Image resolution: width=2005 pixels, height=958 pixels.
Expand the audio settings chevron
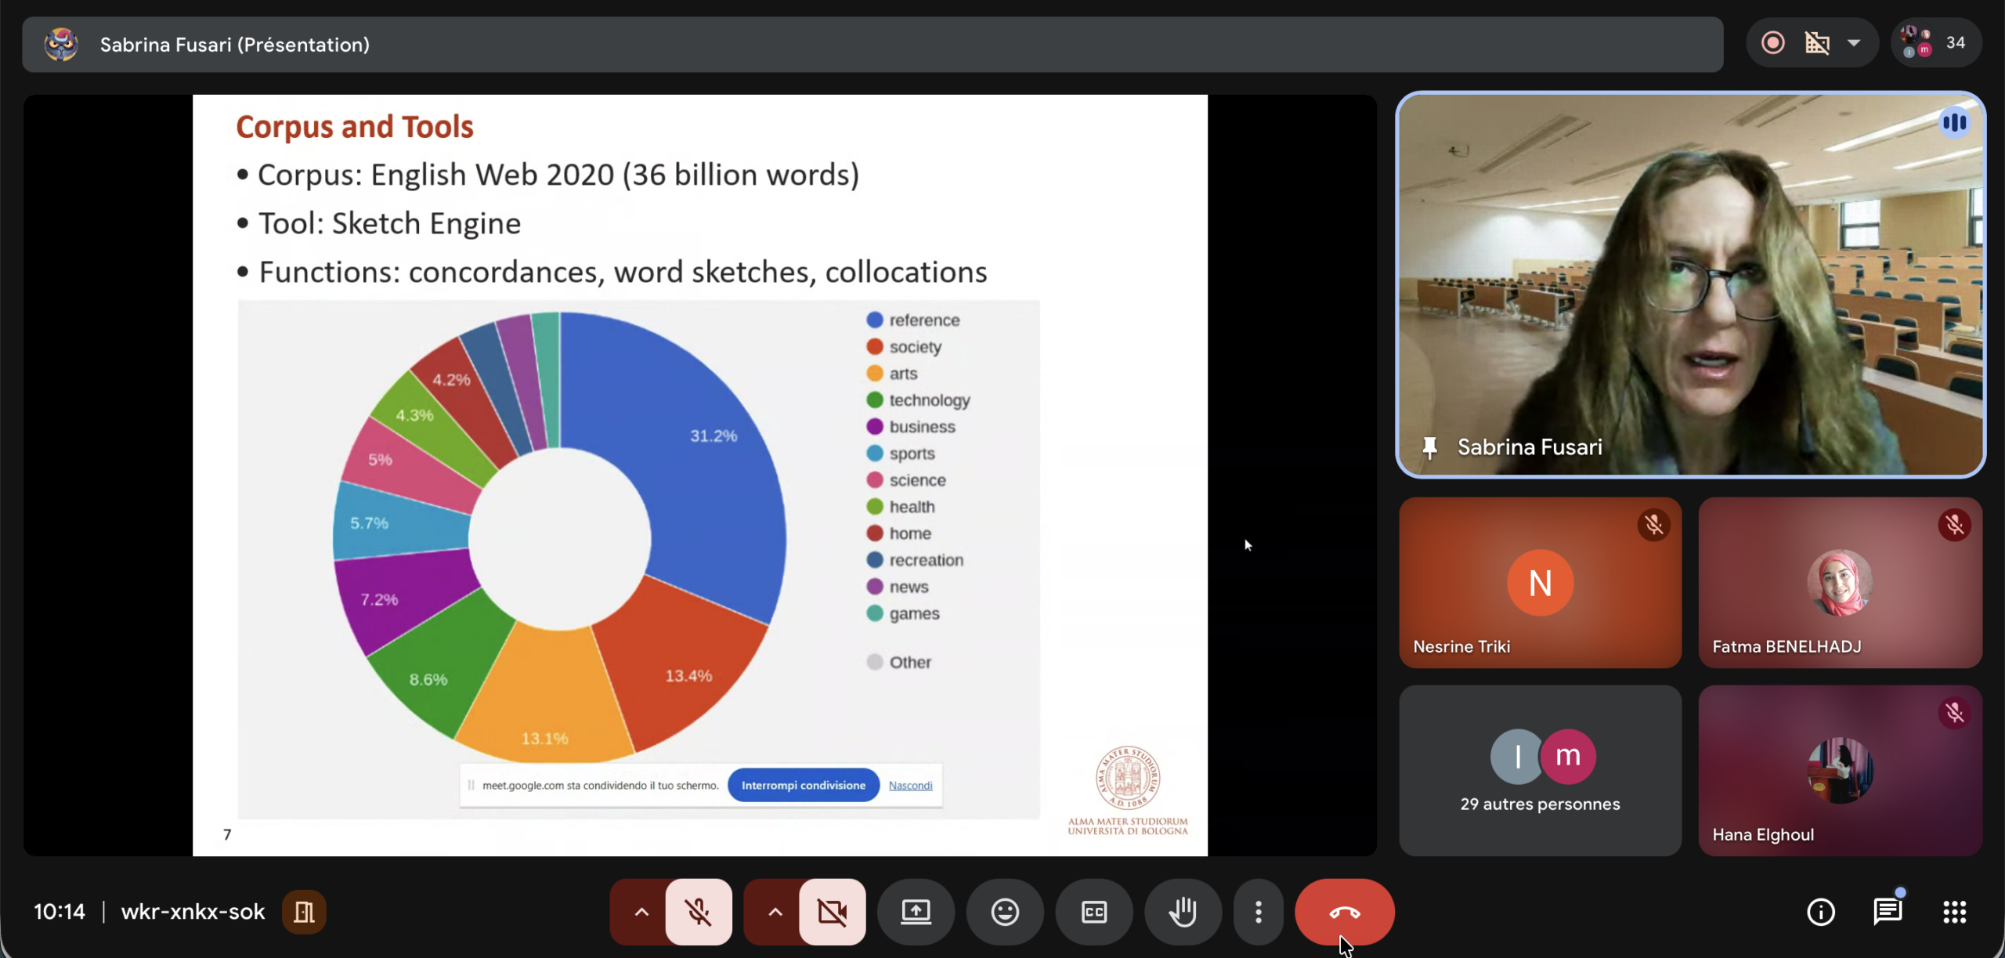[x=641, y=912]
